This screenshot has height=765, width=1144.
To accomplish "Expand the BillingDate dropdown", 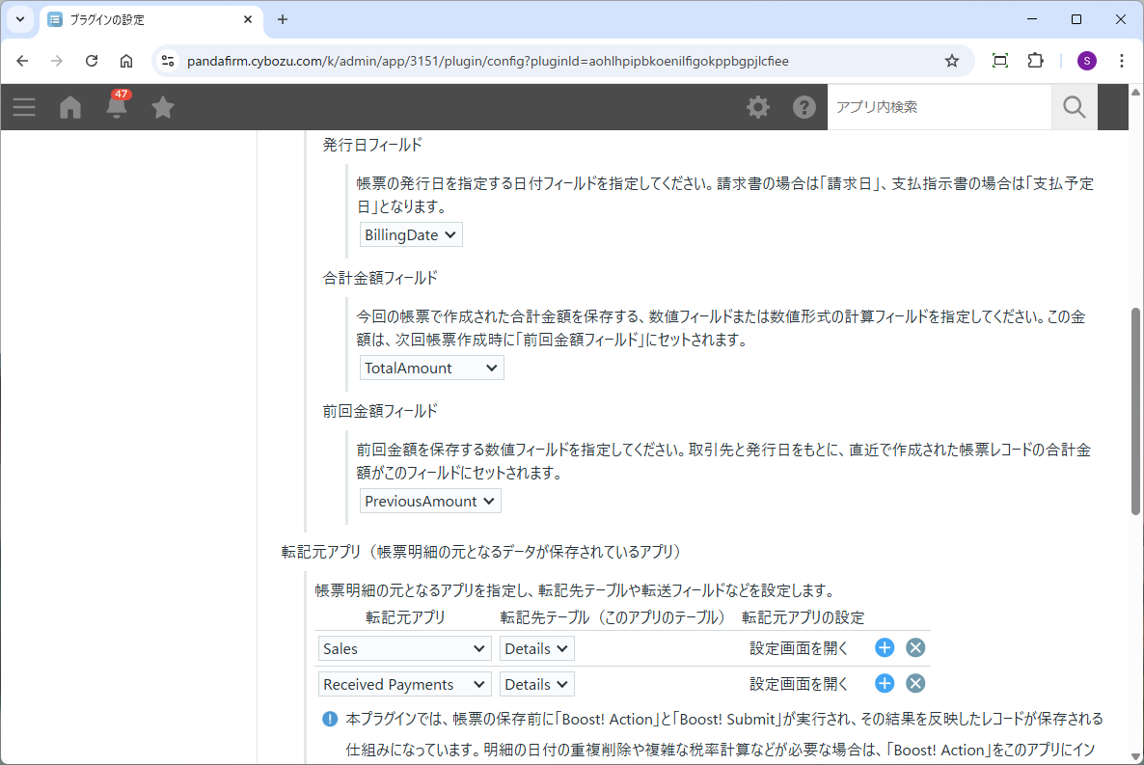I will point(411,234).
